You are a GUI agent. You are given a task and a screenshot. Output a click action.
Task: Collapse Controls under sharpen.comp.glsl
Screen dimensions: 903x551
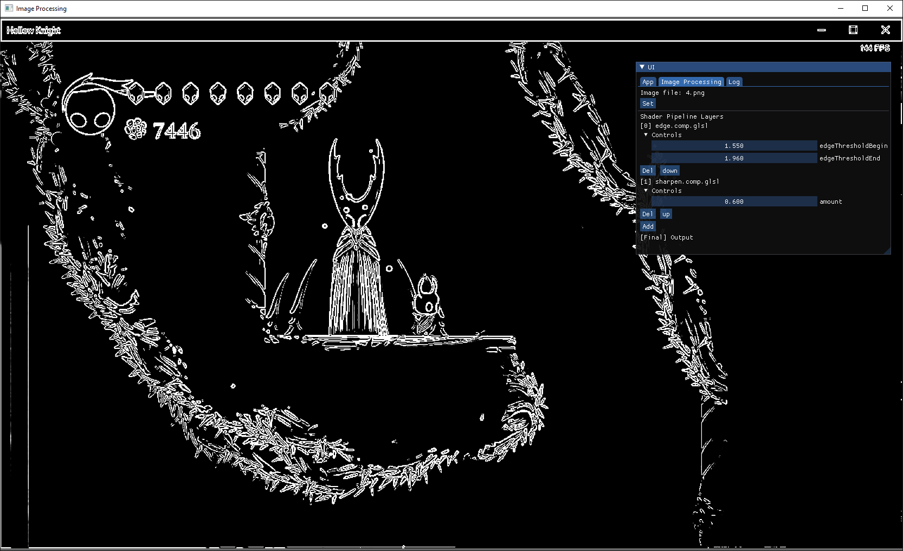(x=646, y=191)
